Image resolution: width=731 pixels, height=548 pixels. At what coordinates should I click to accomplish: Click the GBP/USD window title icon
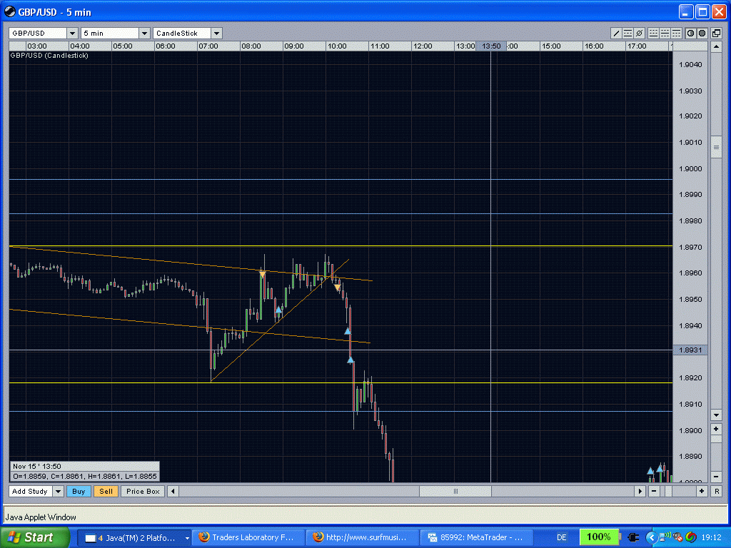(x=9, y=12)
